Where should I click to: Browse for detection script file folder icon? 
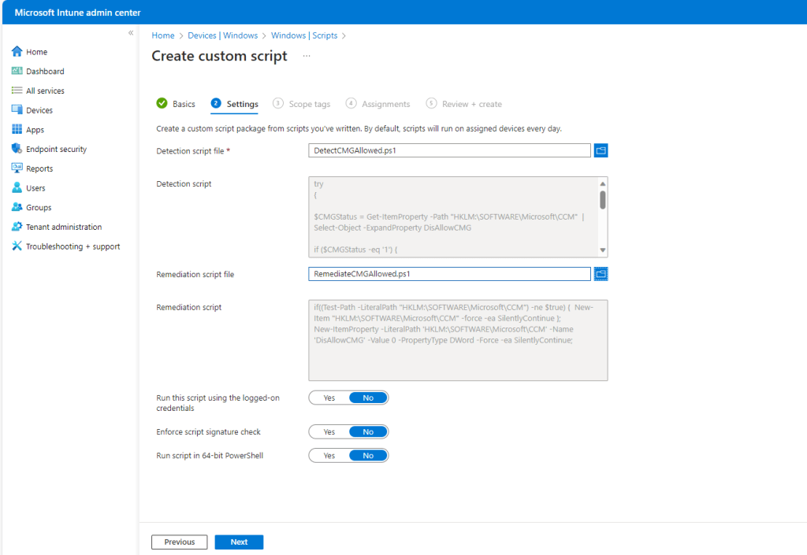click(x=601, y=150)
